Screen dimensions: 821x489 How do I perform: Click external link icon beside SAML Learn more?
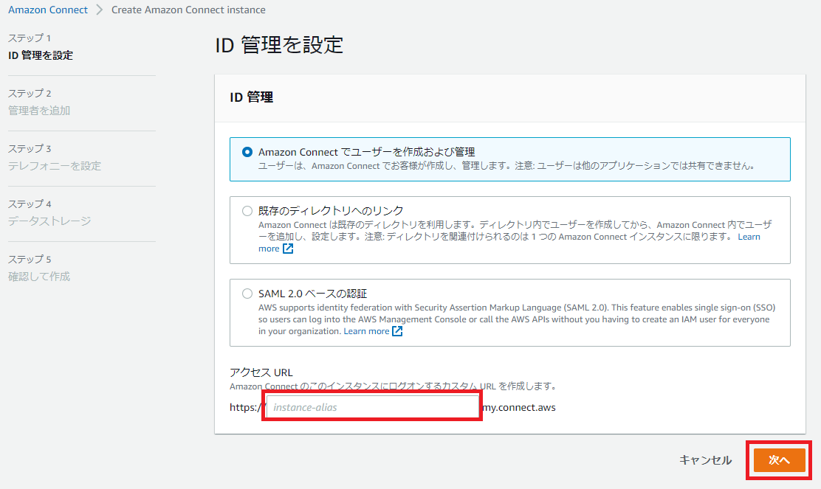pyautogui.click(x=397, y=331)
